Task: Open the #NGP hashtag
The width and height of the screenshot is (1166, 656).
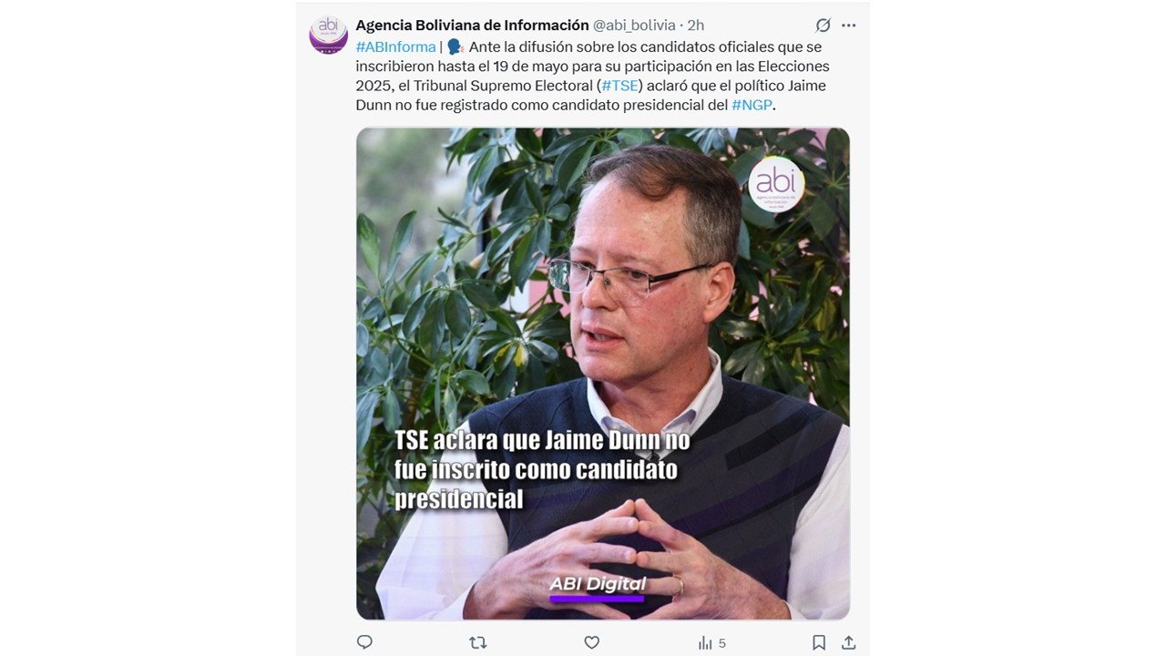Action: 752,105
